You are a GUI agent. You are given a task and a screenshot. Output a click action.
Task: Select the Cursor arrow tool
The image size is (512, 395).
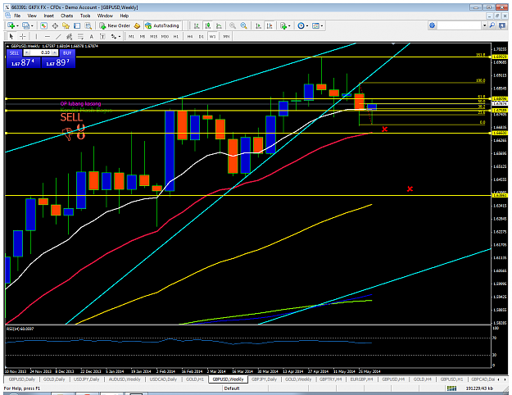(11, 36)
